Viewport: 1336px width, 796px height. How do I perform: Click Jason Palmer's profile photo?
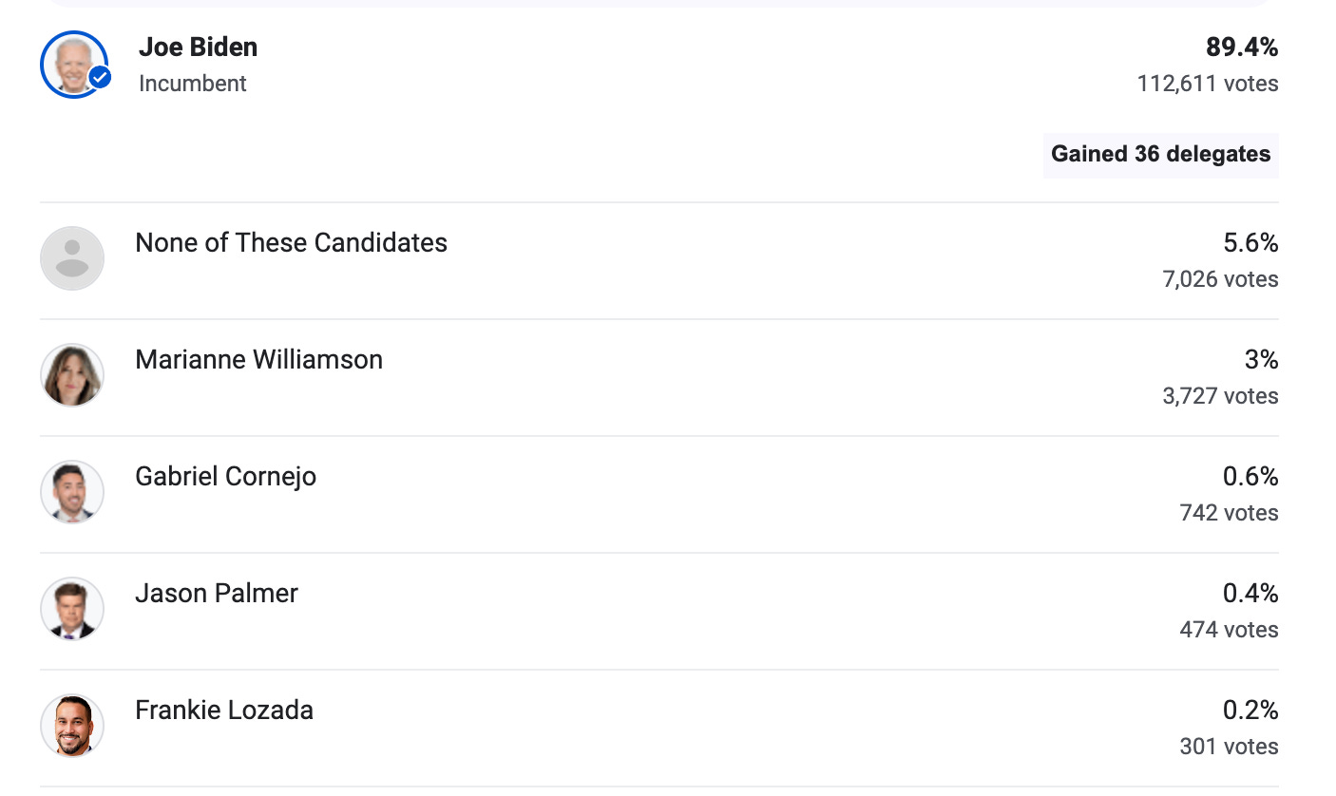tap(72, 609)
